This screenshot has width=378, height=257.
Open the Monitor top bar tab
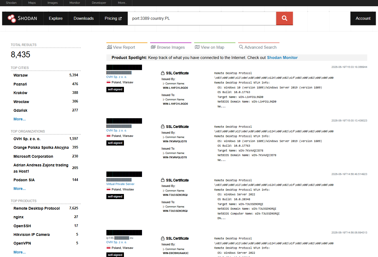coord(75,3)
